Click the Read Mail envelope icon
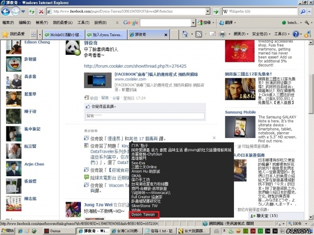This screenshot has width=314, height=235. [x=212, y=34]
